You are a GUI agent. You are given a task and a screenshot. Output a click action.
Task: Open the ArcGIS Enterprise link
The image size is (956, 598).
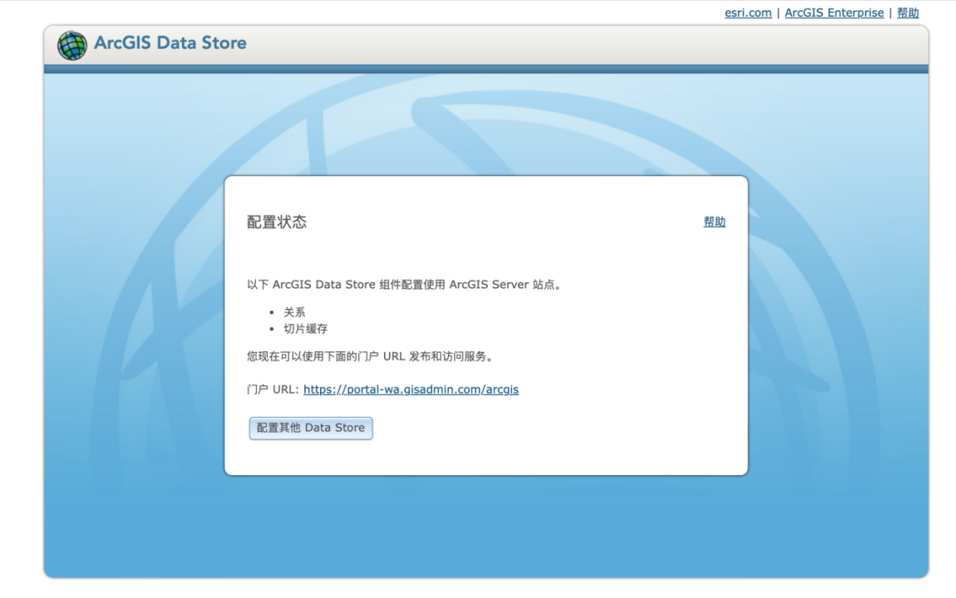[x=834, y=12]
